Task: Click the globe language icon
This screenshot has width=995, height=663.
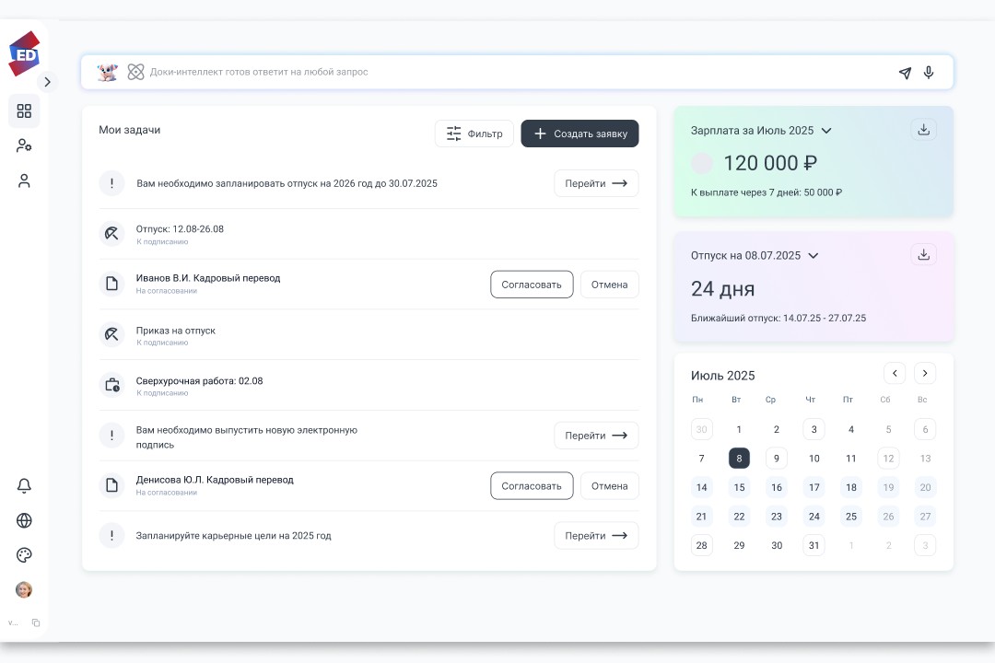Action: (x=24, y=520)
